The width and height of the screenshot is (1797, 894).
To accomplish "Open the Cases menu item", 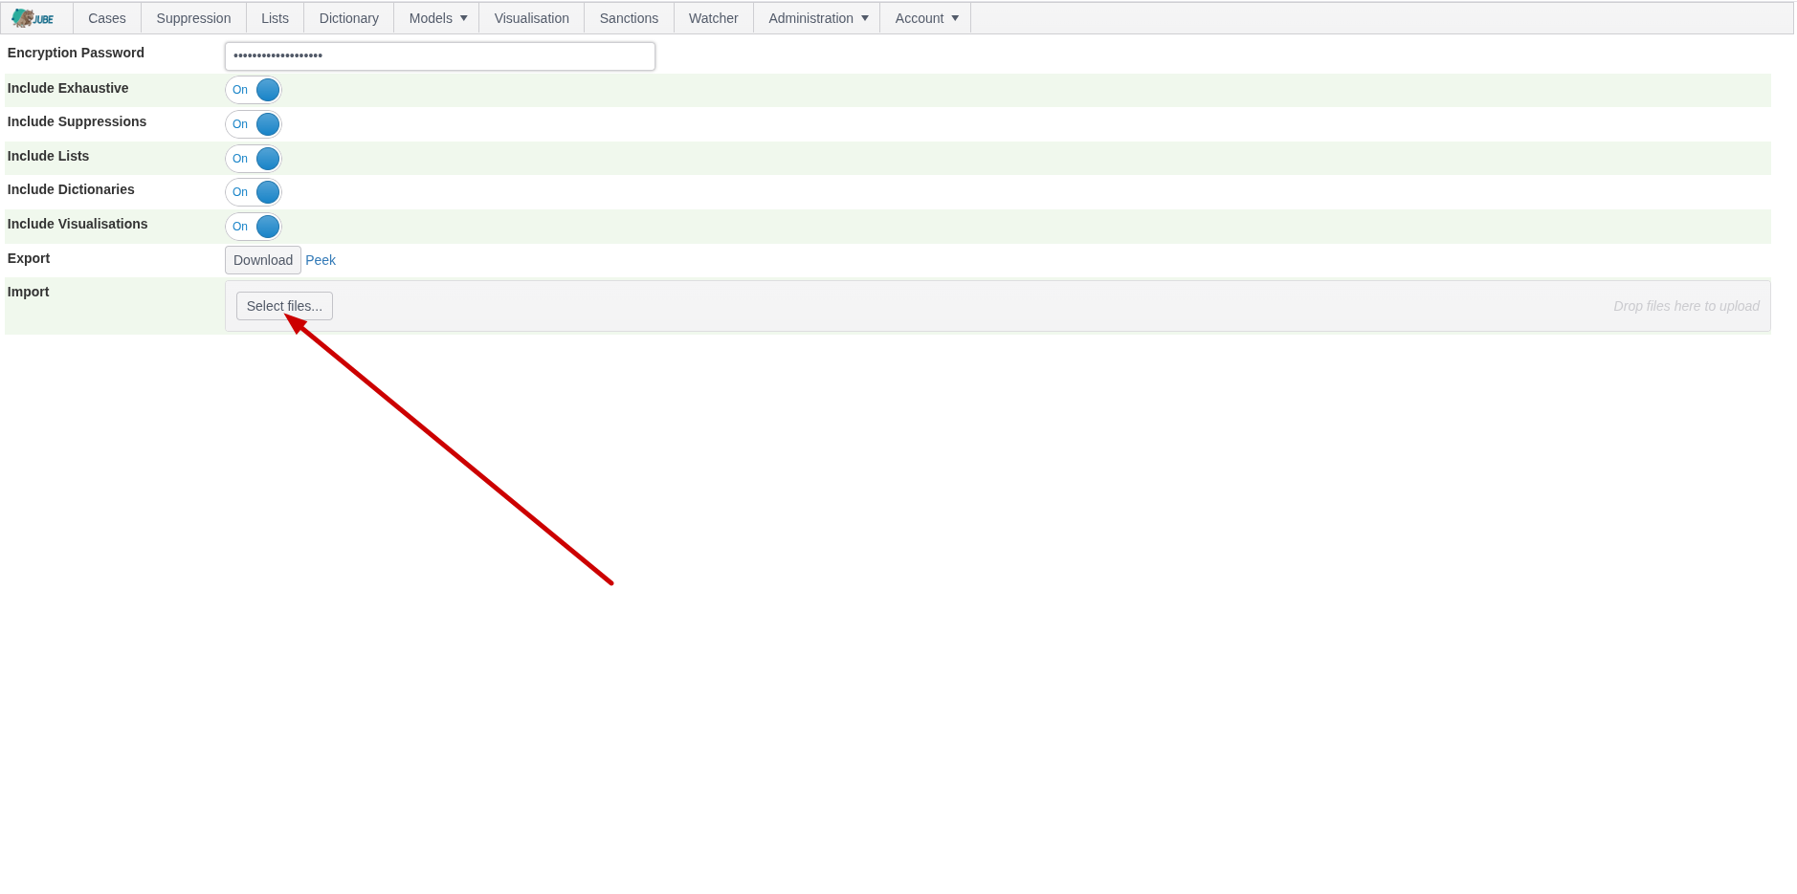I will [107, 18].
